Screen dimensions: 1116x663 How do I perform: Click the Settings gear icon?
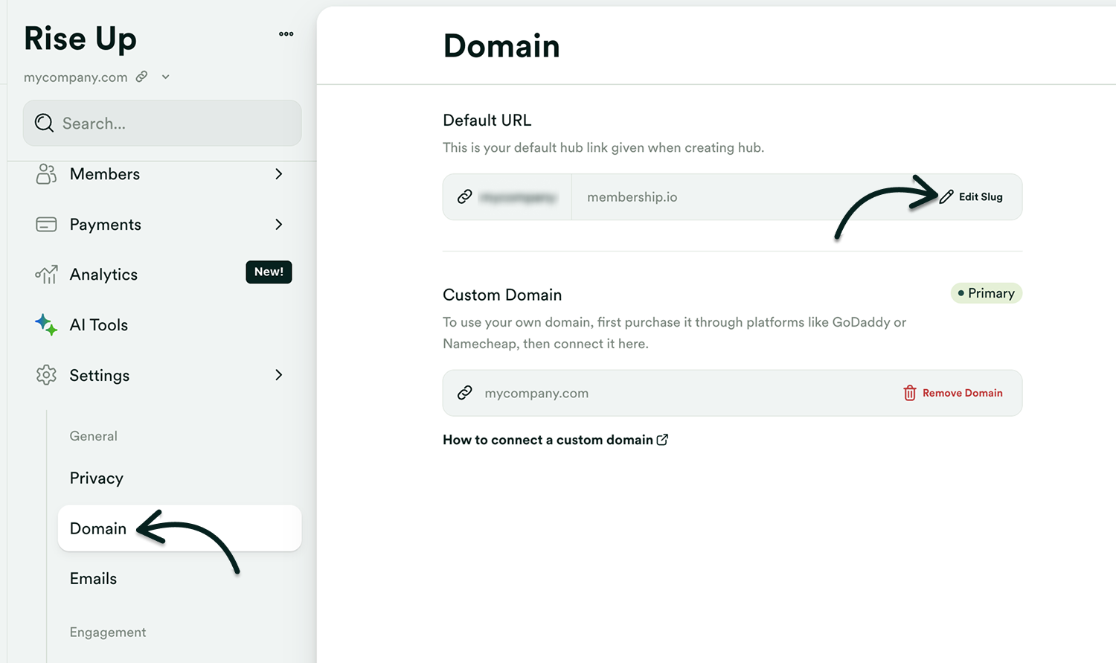(x=46, y=375)
